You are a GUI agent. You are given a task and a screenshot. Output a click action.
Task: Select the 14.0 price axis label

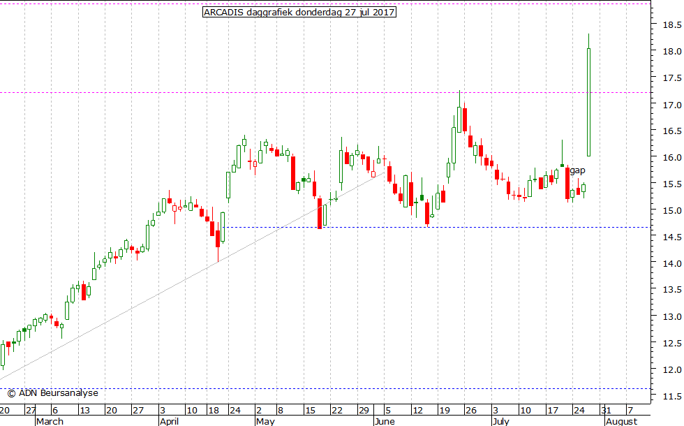(x=672, y=264)
